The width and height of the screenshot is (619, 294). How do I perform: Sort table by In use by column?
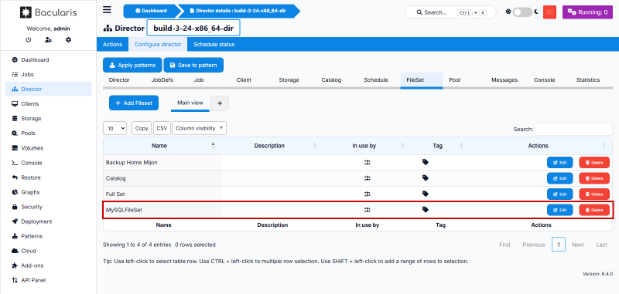364,146
